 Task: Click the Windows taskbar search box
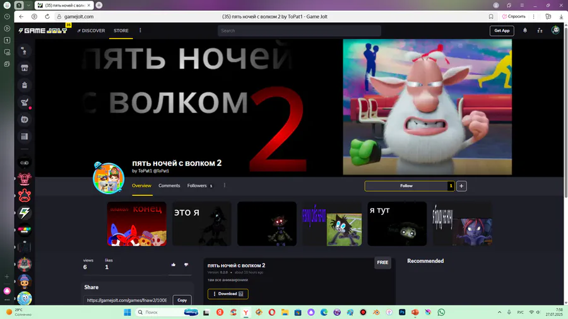pos(167,313)
